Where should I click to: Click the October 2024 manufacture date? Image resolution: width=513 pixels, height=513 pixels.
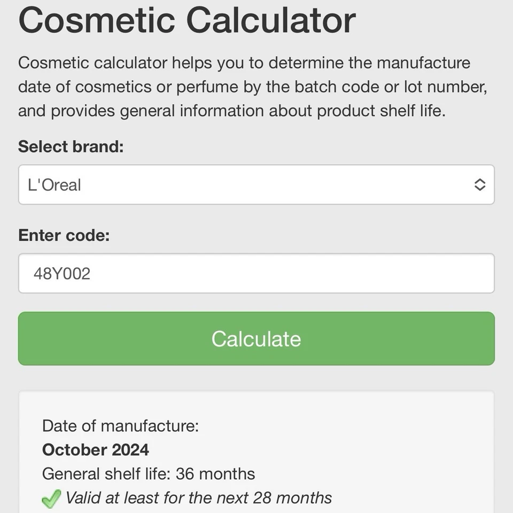tap(95, 450)
